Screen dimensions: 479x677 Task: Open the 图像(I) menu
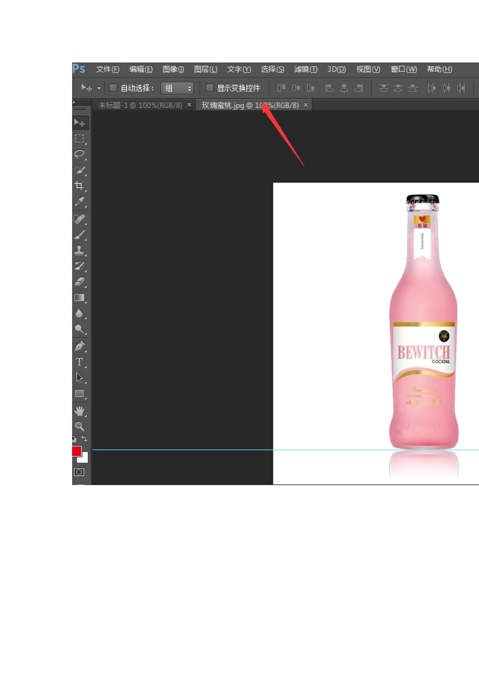173,69
